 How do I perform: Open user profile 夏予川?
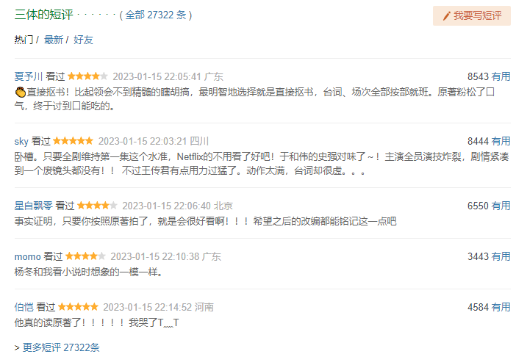tap(29, 76)
